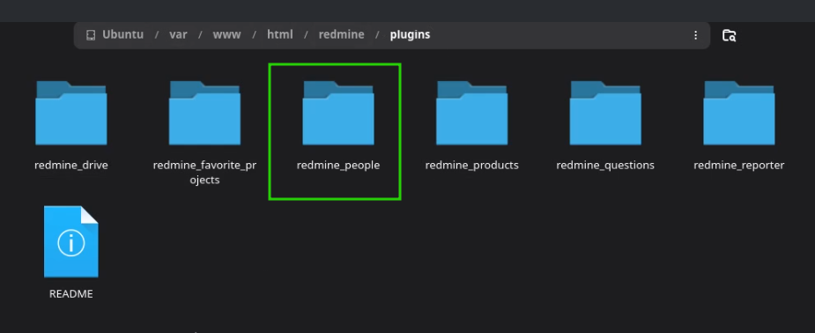815x333 pixels.
Task: Navigate to html in breadcrumb
Action: tap(280, 35)
